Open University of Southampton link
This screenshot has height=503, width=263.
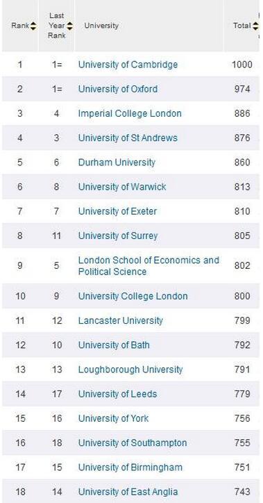point(133,443)
